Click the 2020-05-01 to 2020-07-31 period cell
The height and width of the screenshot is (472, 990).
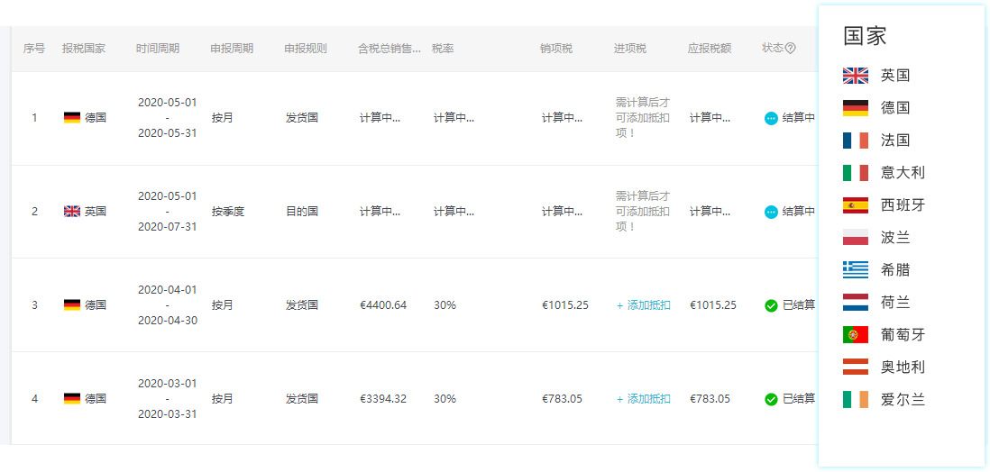coord(168,212)
